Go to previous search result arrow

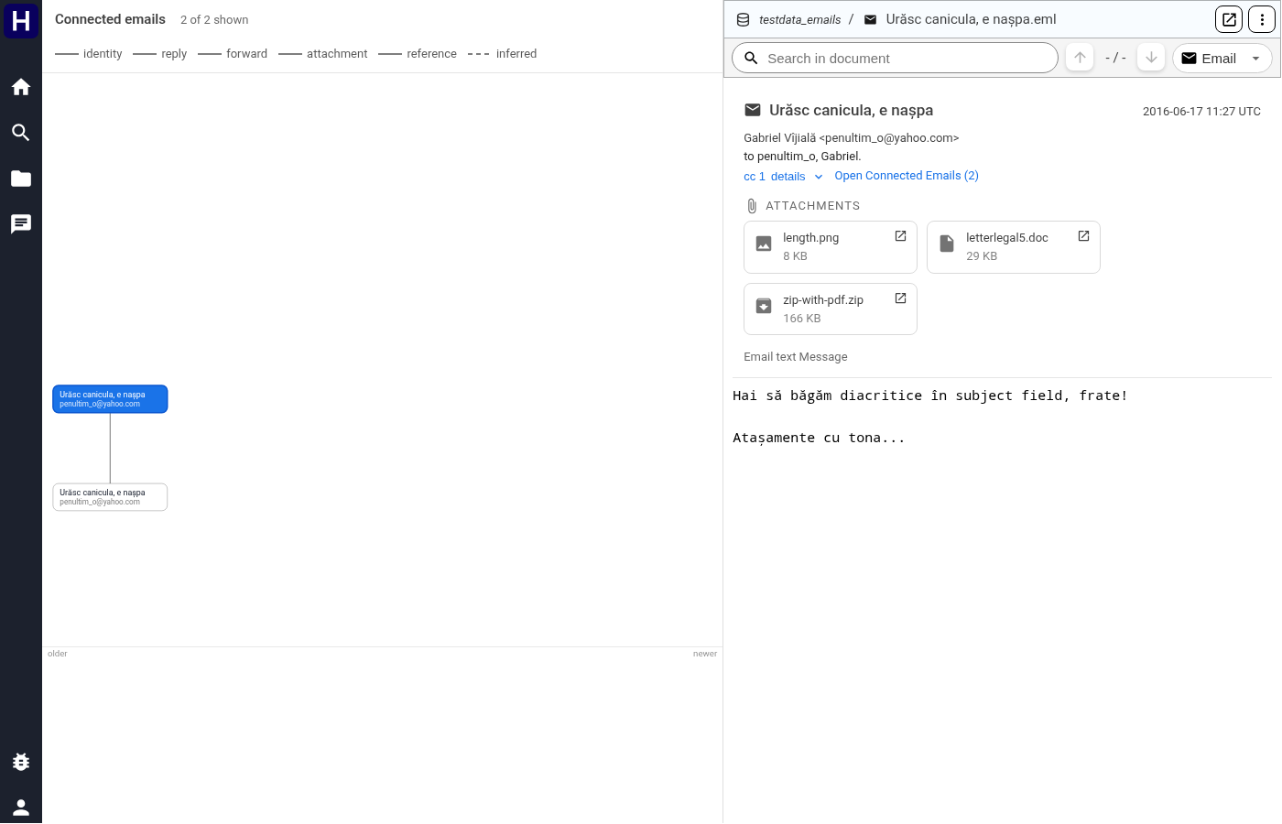click(x=1080, y=58)
